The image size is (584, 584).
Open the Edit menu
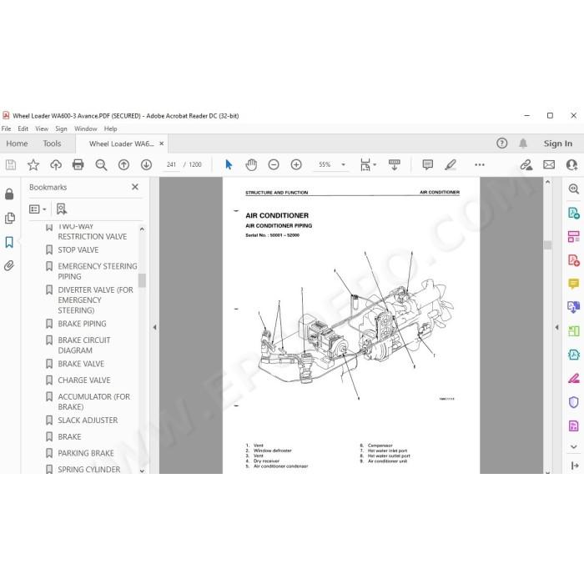click(x=23, y=128)
